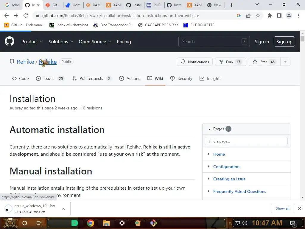Screen dimensions: 305x229
Task: Open the Solutions dropdown menu
Action: point(61,42)
